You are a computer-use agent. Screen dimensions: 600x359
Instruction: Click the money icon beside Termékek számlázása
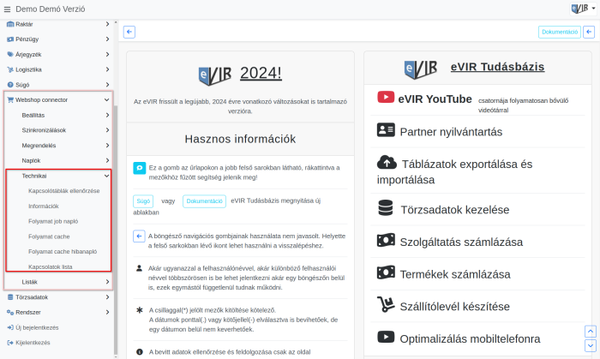(x=386, y=272)
